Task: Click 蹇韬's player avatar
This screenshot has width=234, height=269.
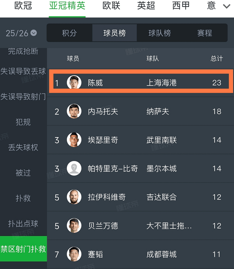Action: tap(74, 254)
